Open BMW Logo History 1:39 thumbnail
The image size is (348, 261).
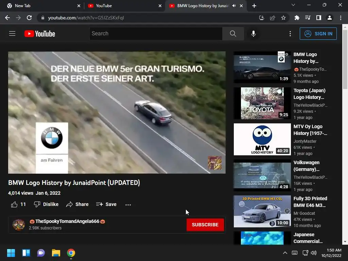[x=262, y=67]
